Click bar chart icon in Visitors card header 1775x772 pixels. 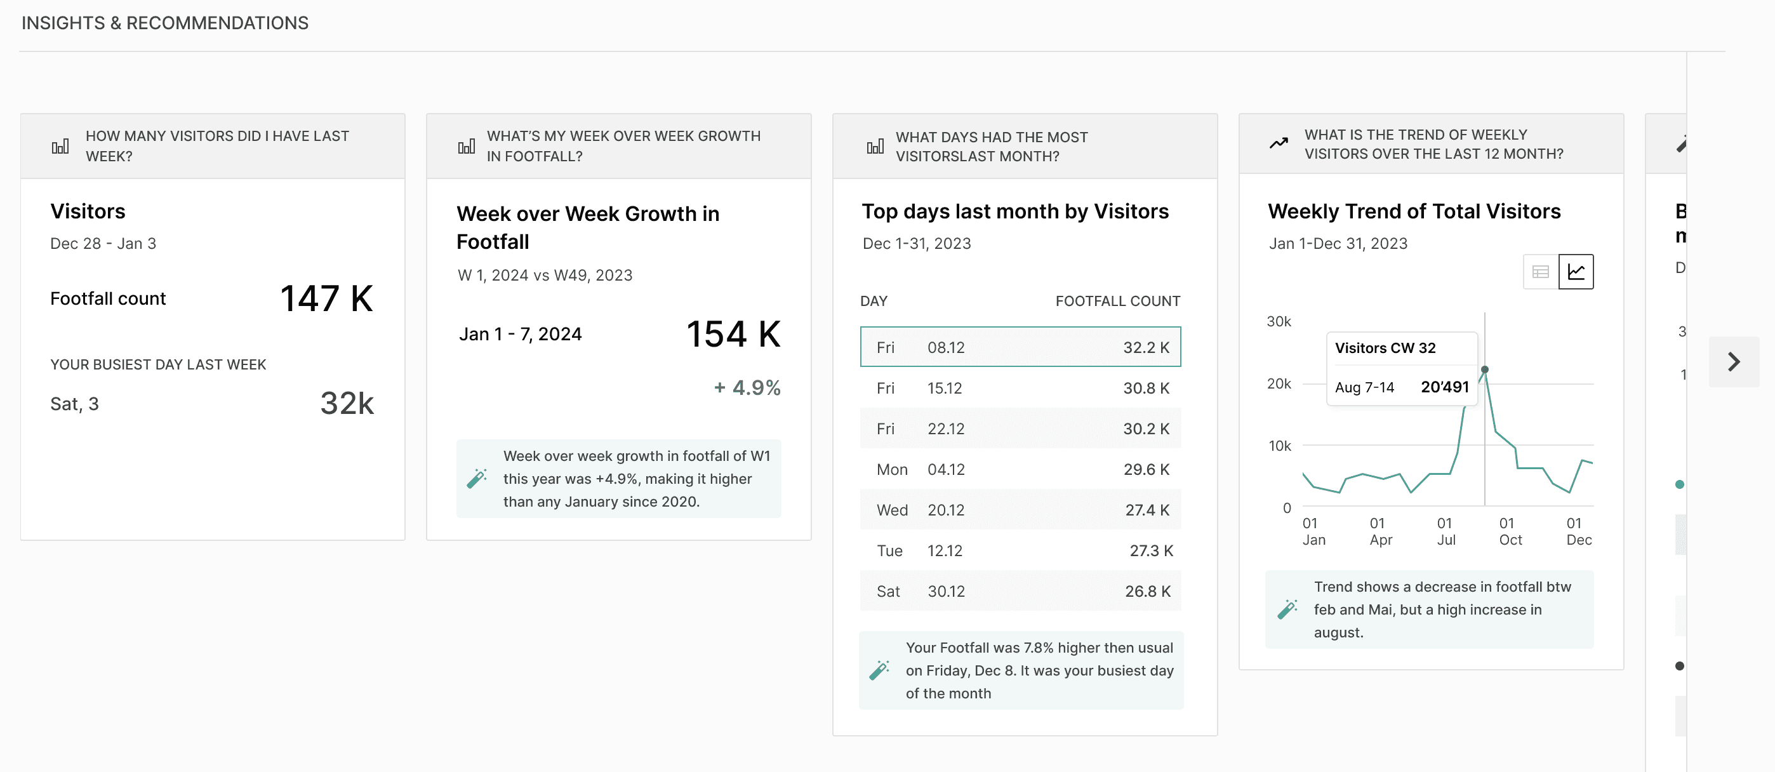tap(60, 146)
